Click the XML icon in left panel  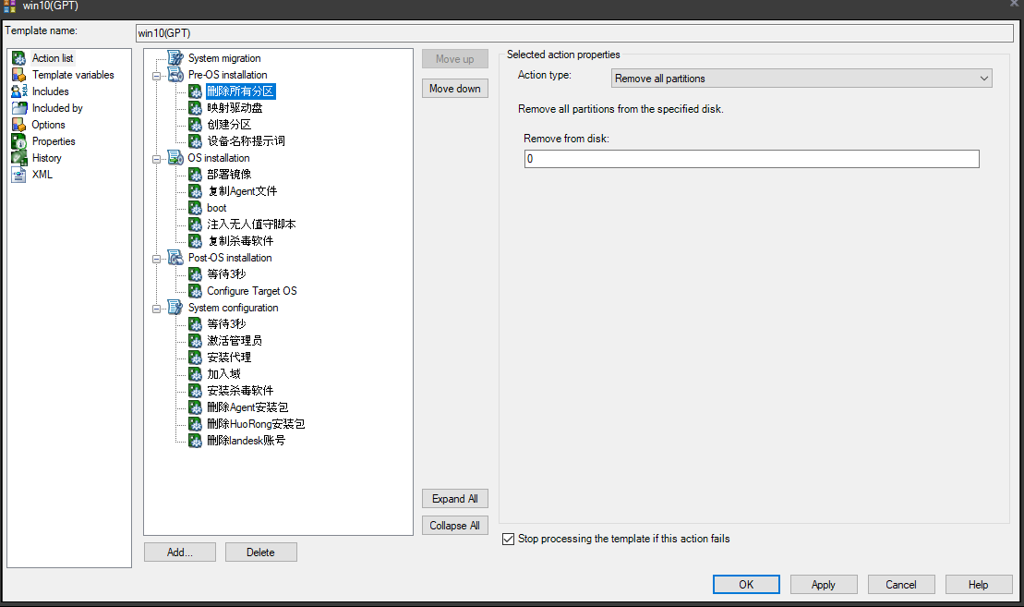click(18, 175)
